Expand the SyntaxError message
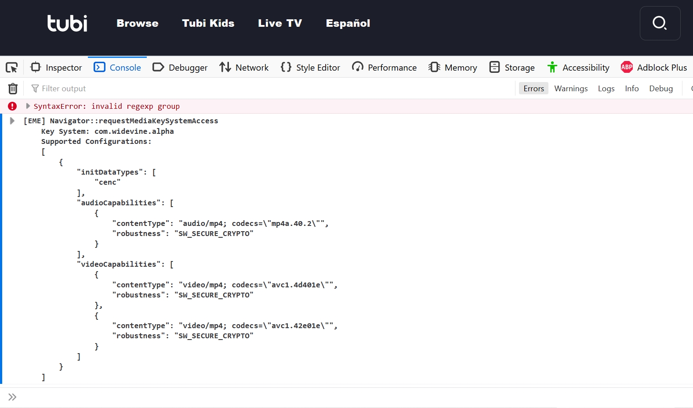693x408 pixels. [x=28, y=106]
